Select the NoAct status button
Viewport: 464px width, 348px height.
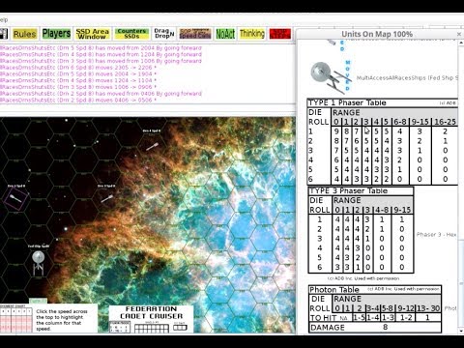[225, 34]
